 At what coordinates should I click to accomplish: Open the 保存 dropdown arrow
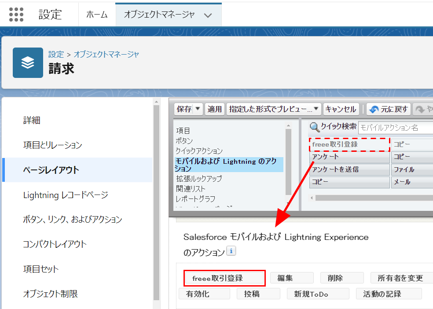[x=198, y=109]
